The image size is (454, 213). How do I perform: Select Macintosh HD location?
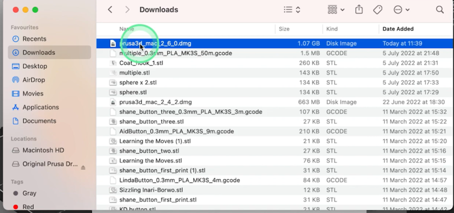[43, 151]
